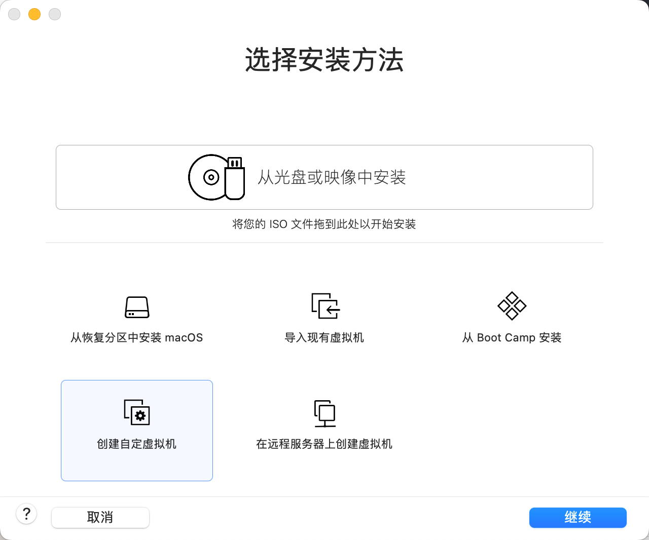Click the ISO file drag hint text
Screen dimensions: 649x540
pos(324,224)
